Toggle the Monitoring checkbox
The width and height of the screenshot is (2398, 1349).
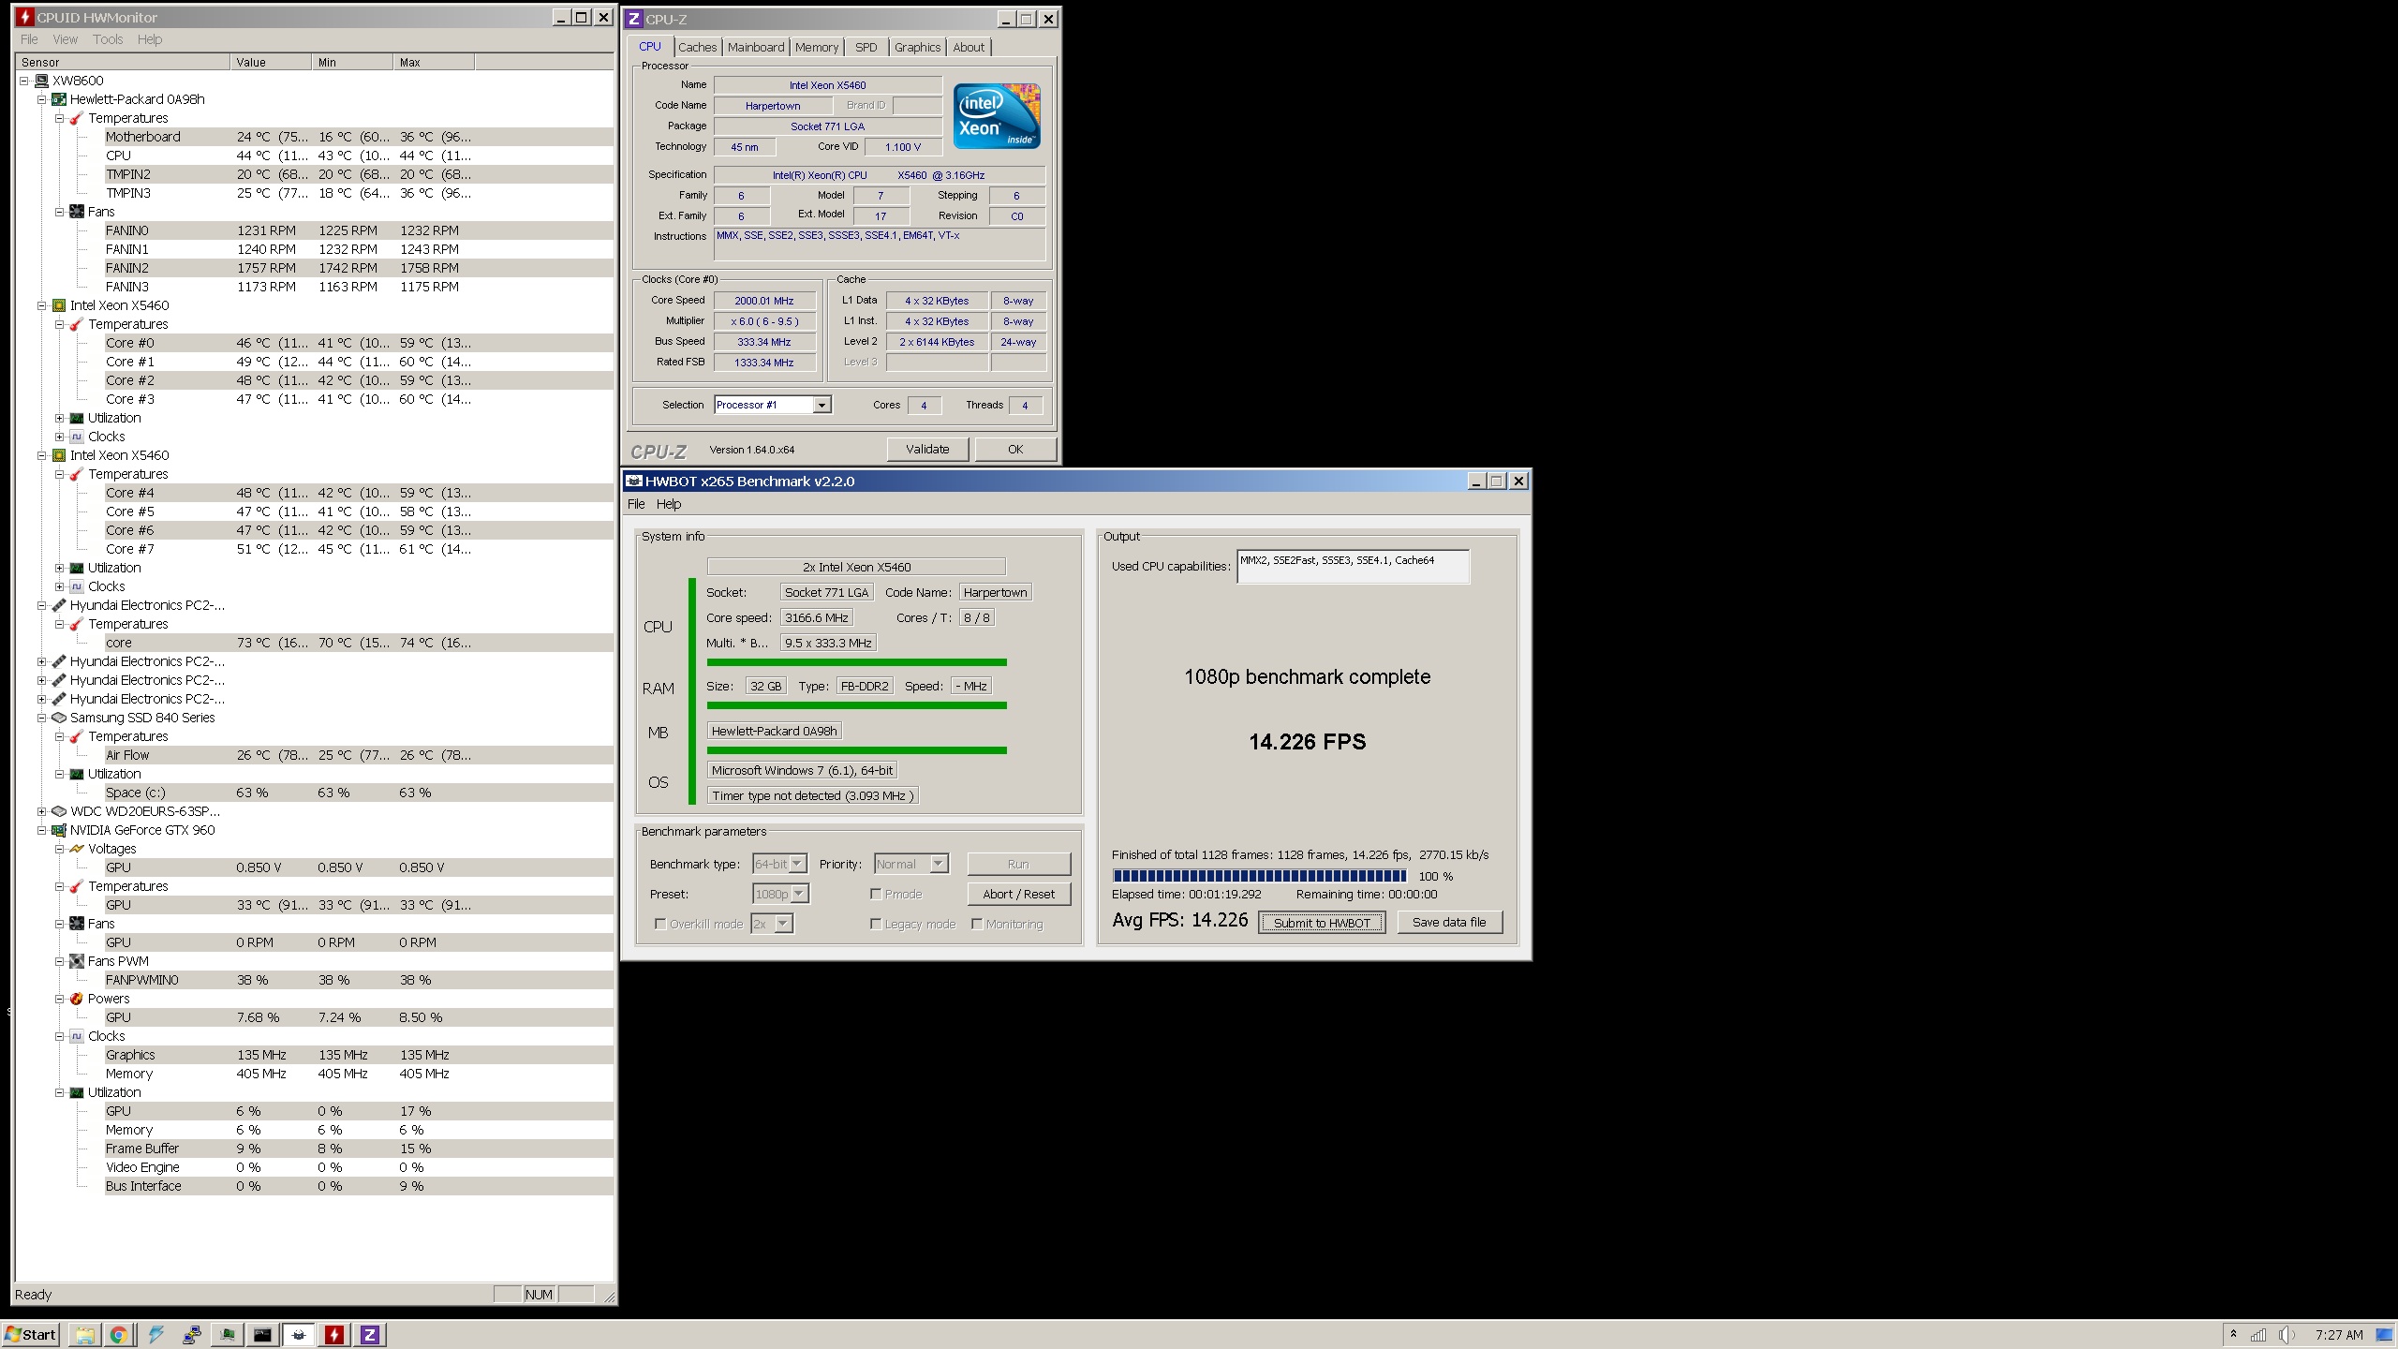click(977, 924)
